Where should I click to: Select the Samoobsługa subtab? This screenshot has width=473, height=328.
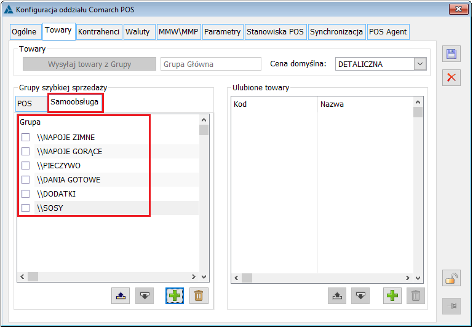tap(74, 102)
